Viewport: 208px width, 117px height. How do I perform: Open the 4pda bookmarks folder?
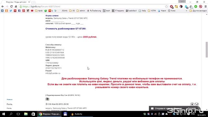pos(39,11)
